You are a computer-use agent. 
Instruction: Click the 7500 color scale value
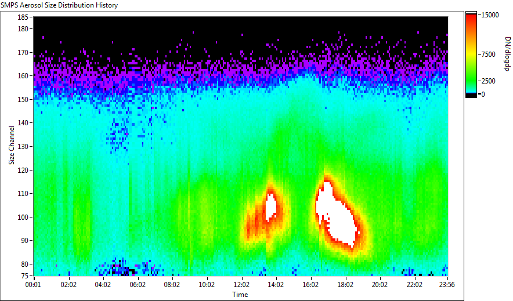pyautogui.click(x=488, y=55)
